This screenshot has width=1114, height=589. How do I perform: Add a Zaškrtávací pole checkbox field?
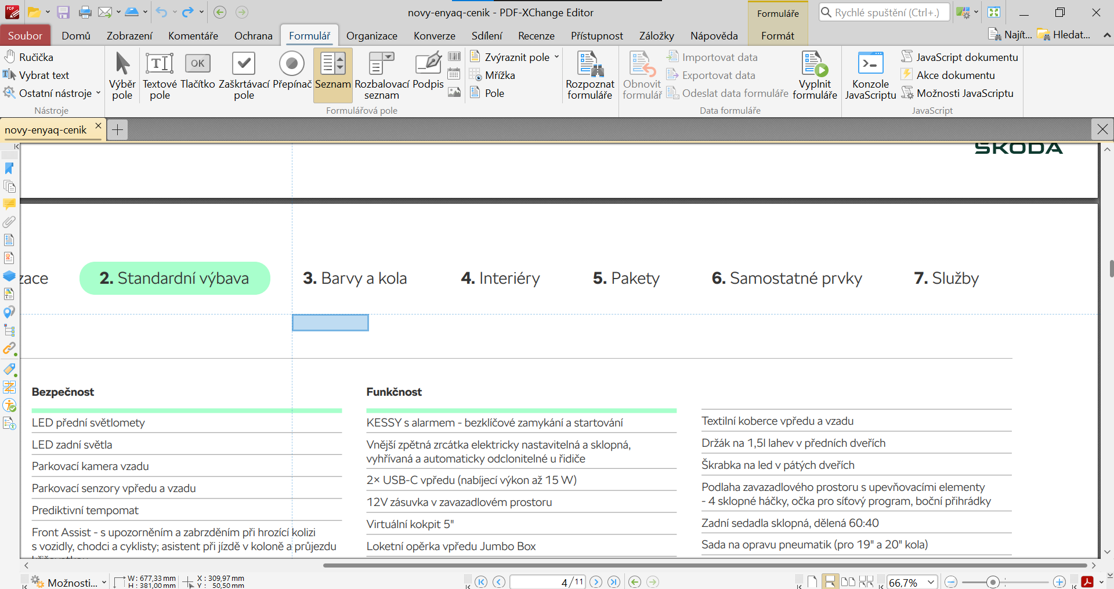pos(244,75)
